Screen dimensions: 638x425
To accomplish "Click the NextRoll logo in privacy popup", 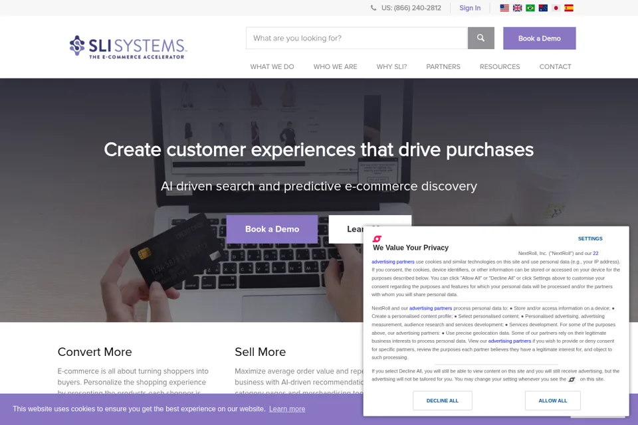I will tap(377, 239).
